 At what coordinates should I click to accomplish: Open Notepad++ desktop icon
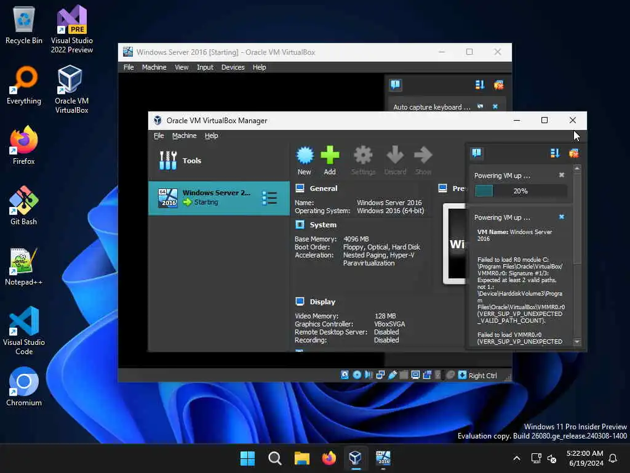coord(24,267)
